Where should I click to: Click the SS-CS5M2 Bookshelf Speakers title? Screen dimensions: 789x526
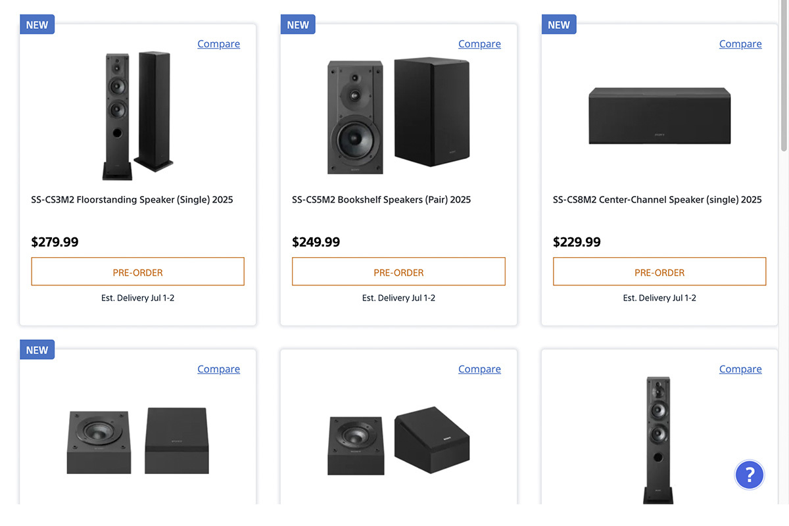click(x=381, y=200)
